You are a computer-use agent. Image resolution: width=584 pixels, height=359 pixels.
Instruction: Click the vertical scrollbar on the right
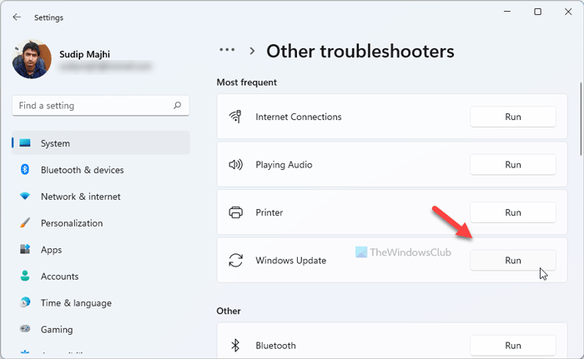point(580,117)
